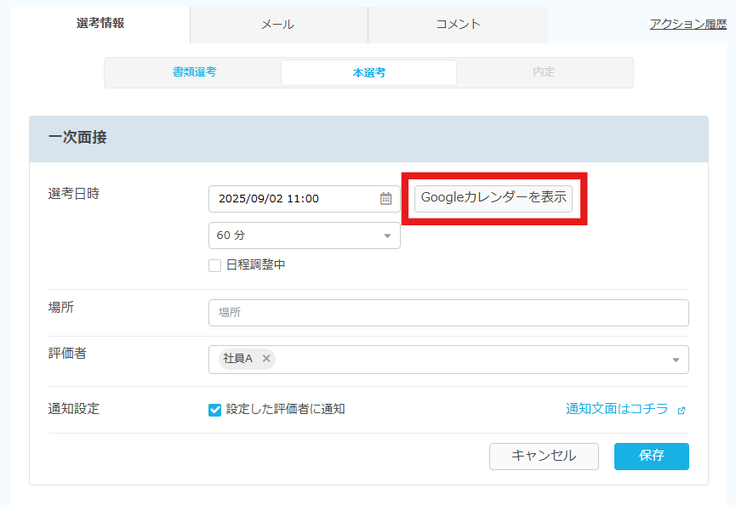The image size is (736, 505).
Task: Open the calendar picker icon in date field
Action: click(x=385, y=199)
